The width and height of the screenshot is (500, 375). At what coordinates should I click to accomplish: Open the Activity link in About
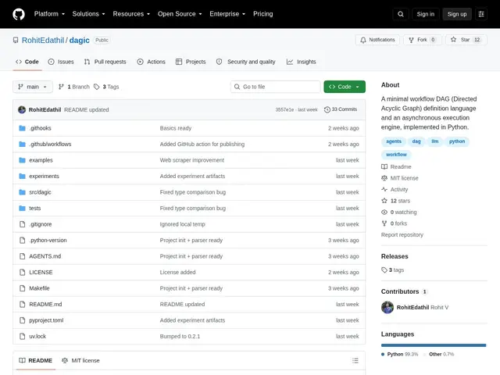pos(395,189)
